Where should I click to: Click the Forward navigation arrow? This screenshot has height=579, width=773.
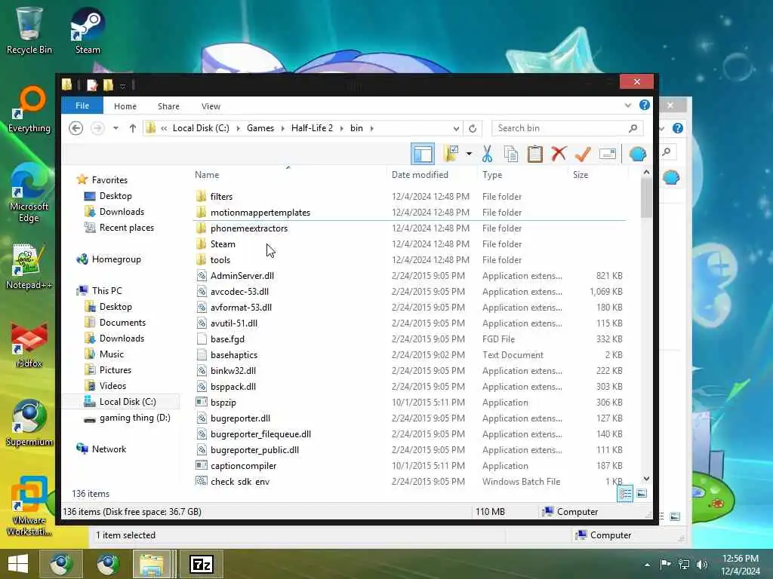coord(97,128)
